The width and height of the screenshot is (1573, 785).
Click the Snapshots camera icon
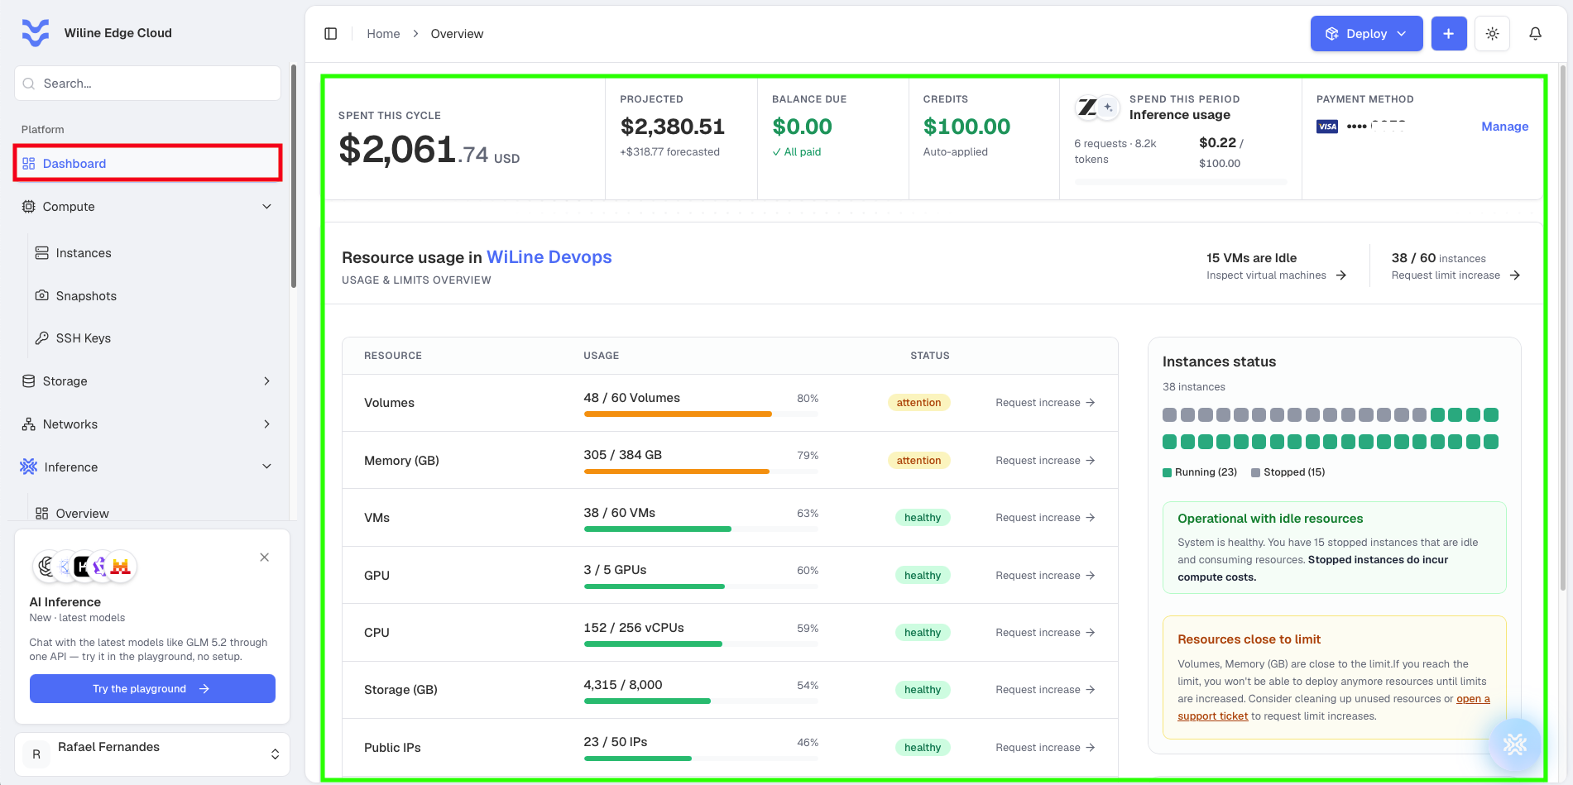point(42,295)
